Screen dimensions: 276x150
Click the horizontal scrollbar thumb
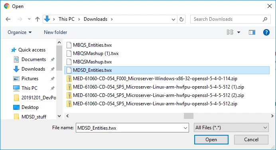pos(189,116)
